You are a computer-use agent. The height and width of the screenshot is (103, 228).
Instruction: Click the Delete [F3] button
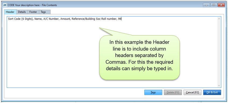[173, 93]
